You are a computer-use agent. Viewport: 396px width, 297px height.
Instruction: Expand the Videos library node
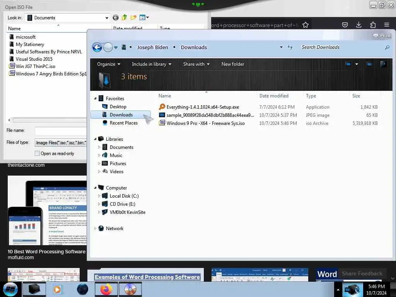tap(99, 171)
